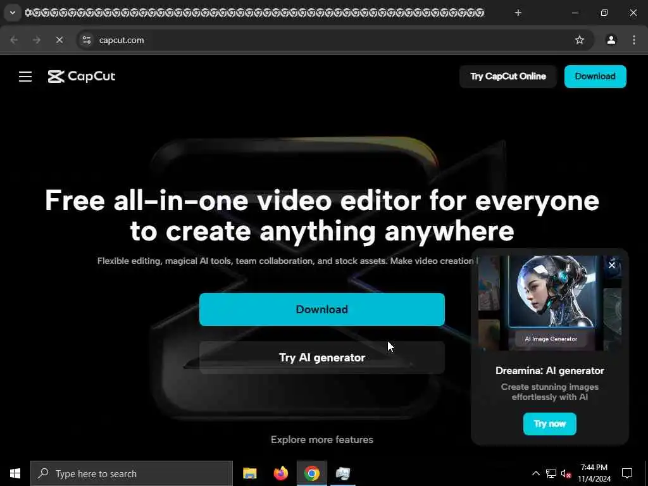The width and height of the screenshot is (648, 486).
Task: Open the AI Image Generator thumbnail
Action: click(x=552, y=302)
